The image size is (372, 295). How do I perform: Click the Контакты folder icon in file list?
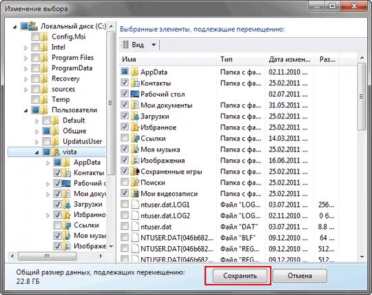click(134, 83)
